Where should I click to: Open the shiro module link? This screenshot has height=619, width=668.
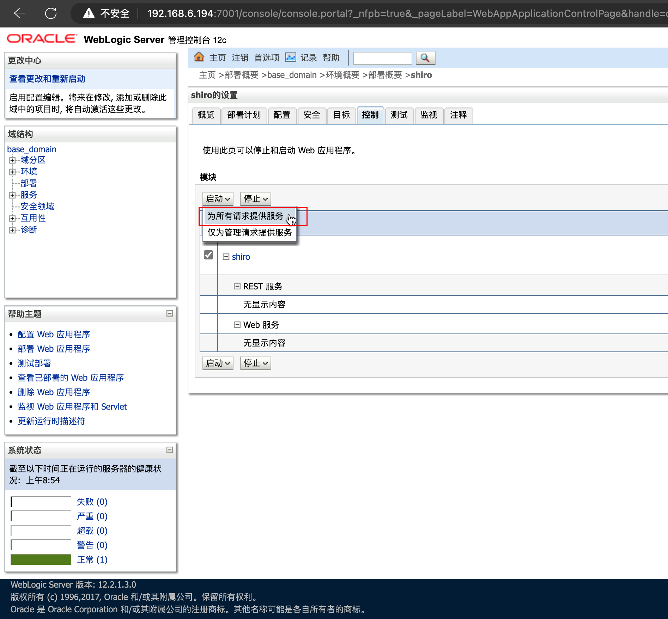(x=241, y=257)
